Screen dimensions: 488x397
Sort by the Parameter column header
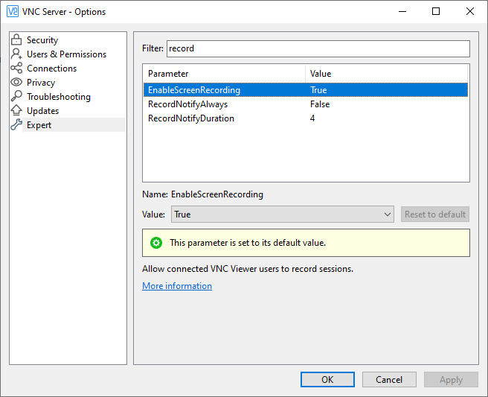224,74
